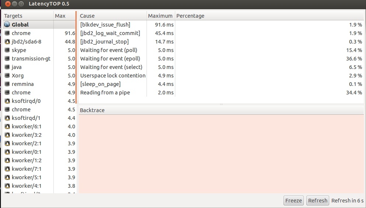366x208 pixels.
Task: Close the LatencyTOP window
Action: 8,4
